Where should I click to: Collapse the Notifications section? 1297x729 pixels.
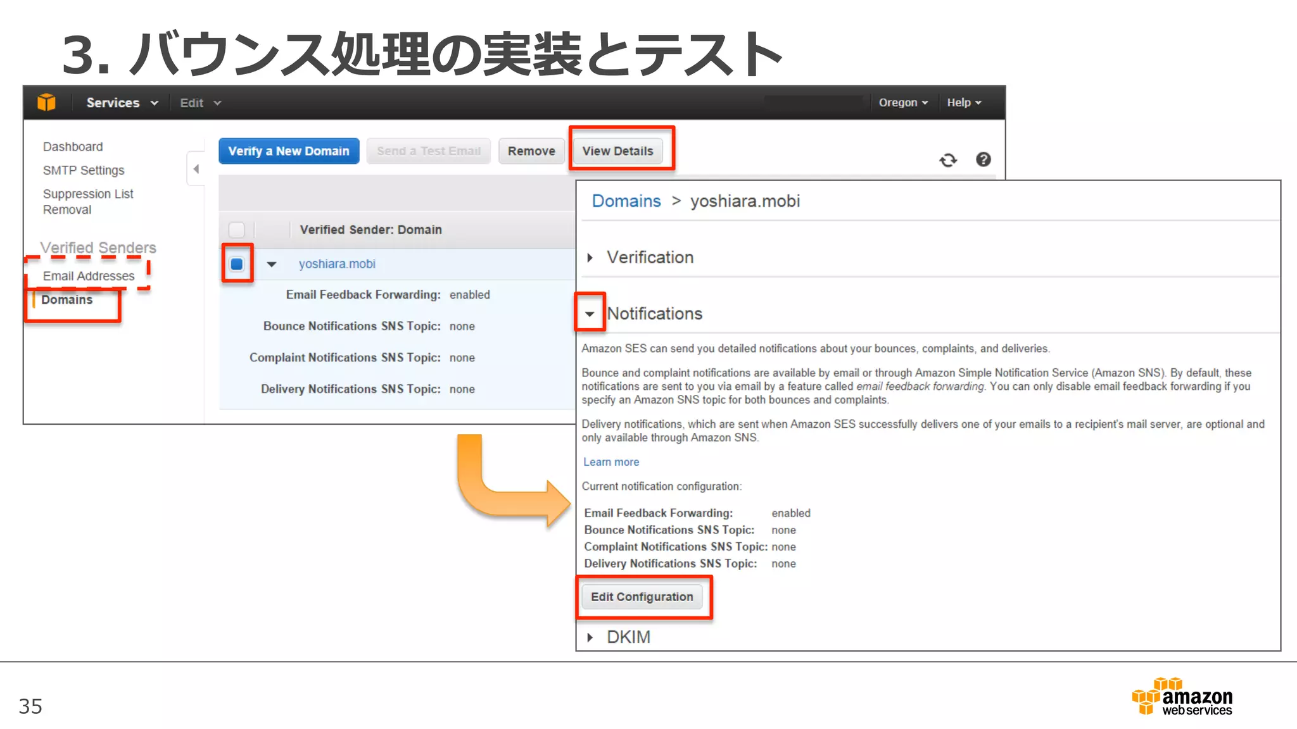(x=590, y=314)
